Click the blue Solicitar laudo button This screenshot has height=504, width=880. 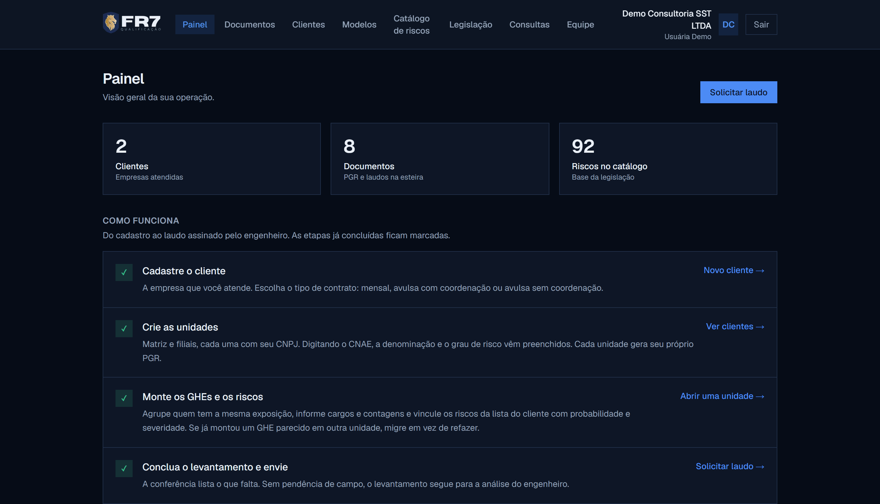tap(739, 93)
